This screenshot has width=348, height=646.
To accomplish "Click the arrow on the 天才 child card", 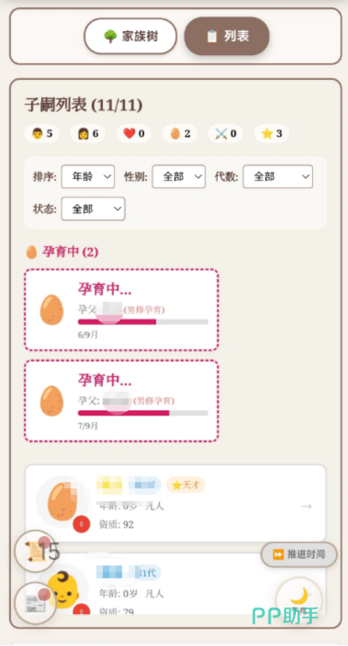I will (306, 506).
